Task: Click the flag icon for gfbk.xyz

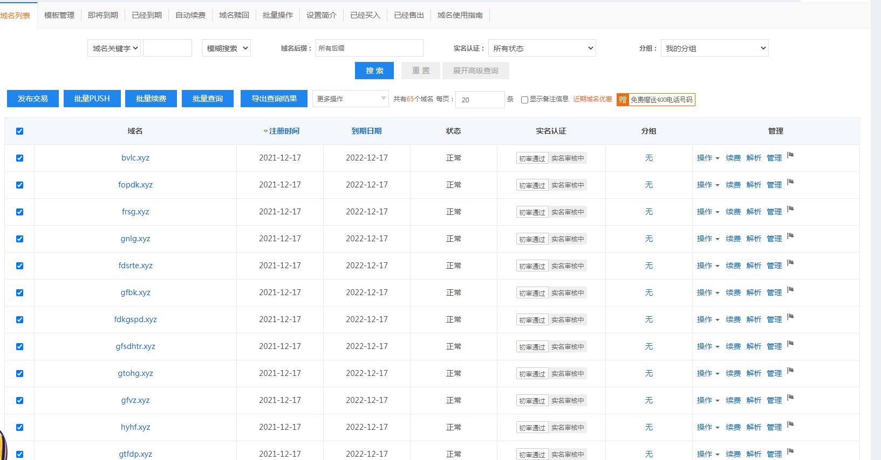Action: tap(790, 290)
